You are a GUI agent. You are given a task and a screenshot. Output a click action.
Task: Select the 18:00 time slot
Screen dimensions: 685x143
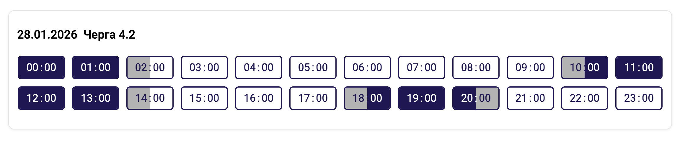[x=367, y=98]
